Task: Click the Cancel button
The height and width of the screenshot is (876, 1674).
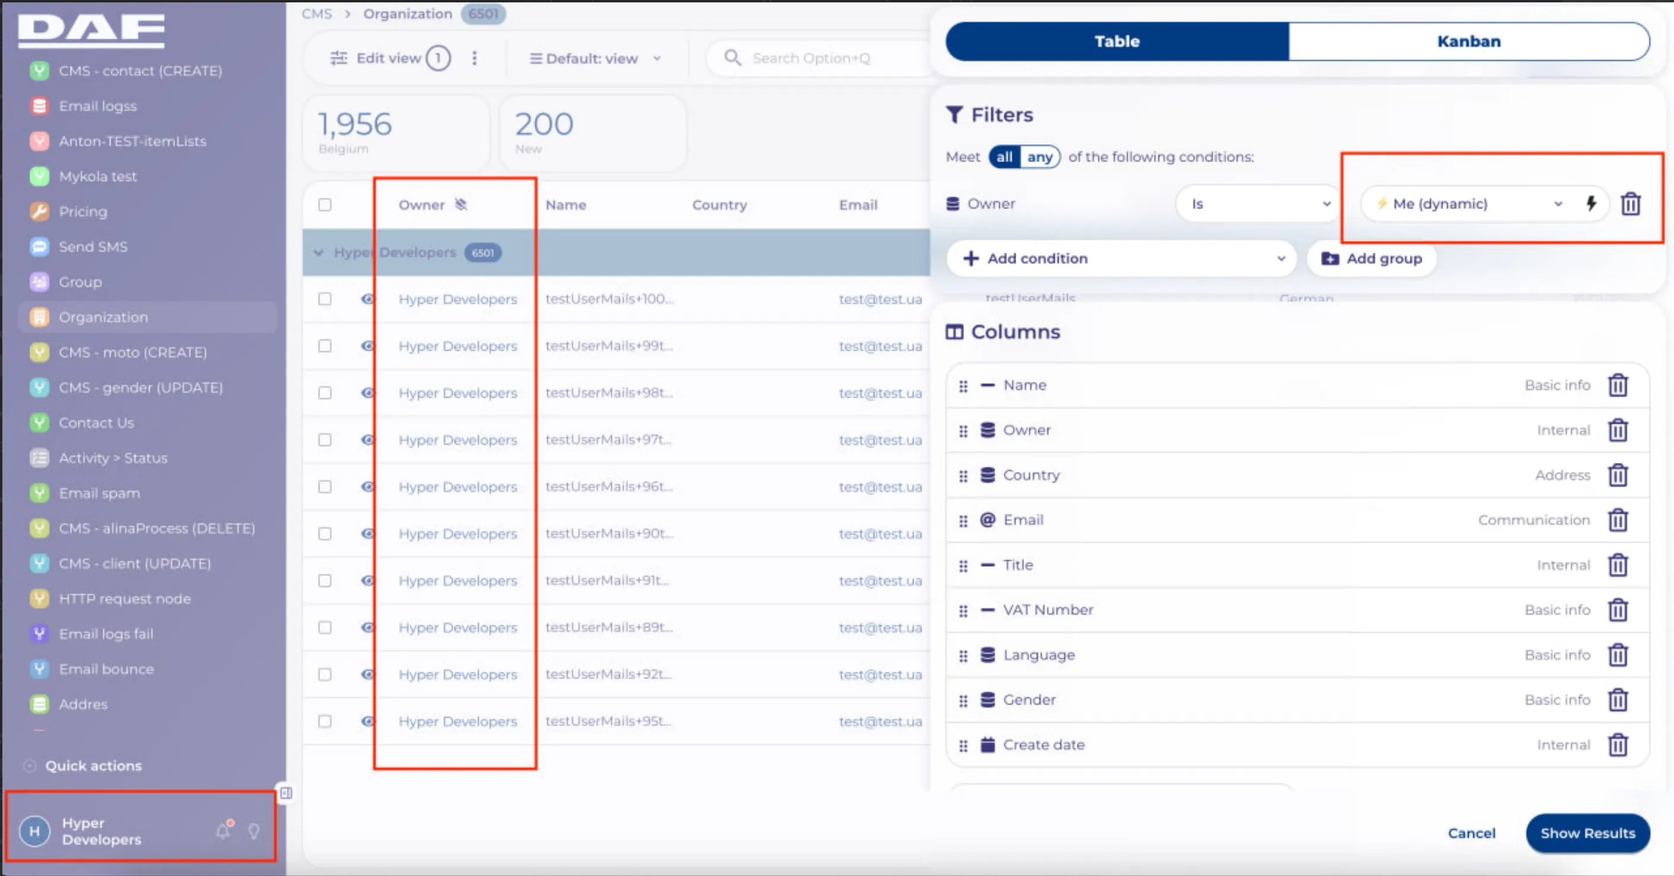Action: [1471, 833]
